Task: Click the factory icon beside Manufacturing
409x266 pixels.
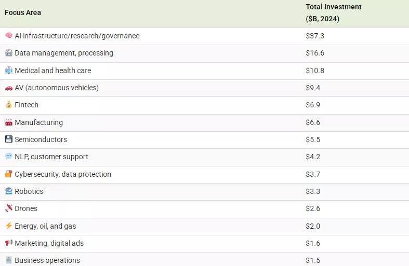Action: (x=8, y=122)
